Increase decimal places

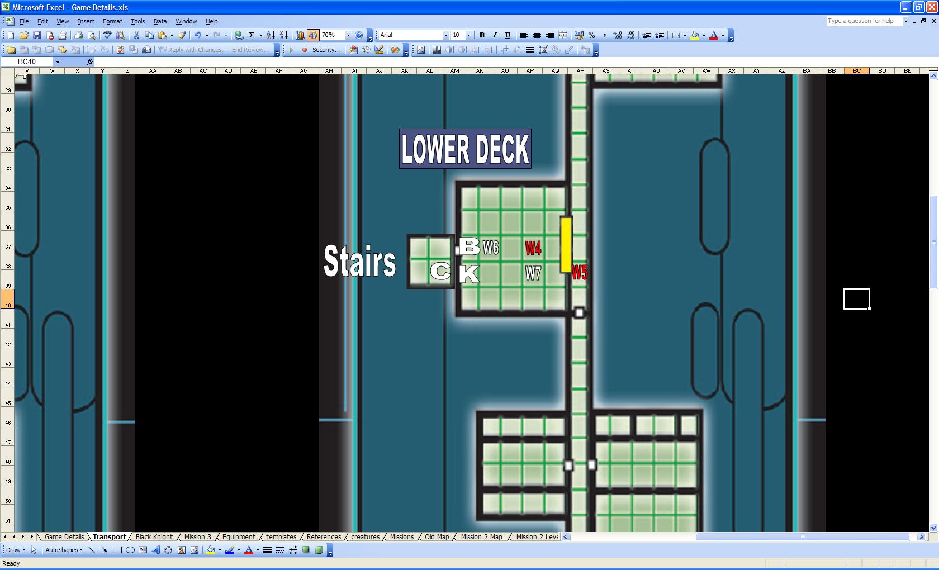click(618, 35)
